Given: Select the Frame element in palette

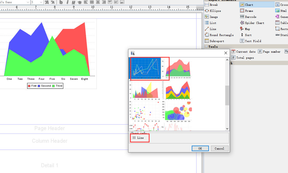Looking at the screenshot, I should 247,11.
